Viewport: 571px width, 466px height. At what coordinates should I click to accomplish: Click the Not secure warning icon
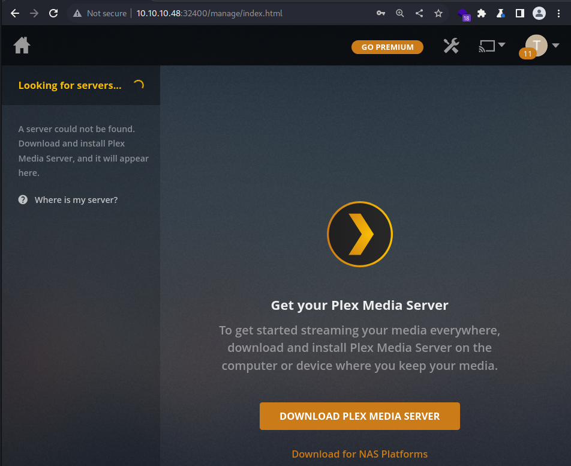click(x=77, y=13)
